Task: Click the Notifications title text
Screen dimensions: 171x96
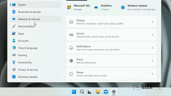Action: pyautogui.click(x=84, y=46)
